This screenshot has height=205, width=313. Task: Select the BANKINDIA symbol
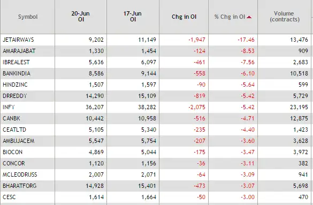click(x=17, y=73)
